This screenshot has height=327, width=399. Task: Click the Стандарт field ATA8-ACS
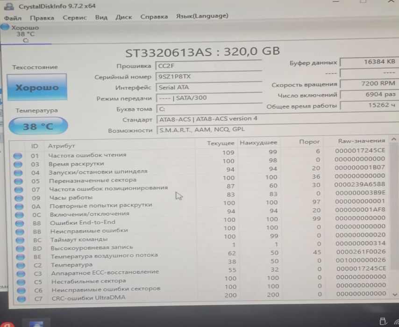[x=278, y=119]
